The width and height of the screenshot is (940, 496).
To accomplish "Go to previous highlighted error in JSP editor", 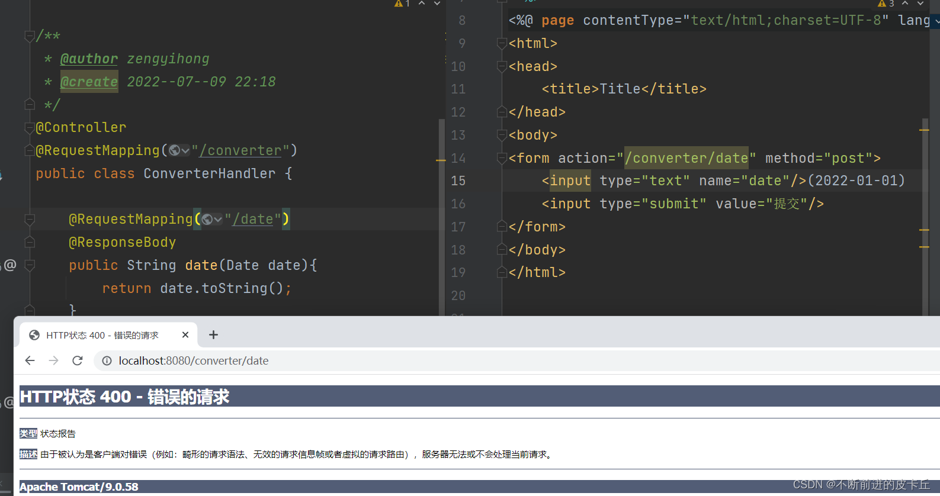I will [x=905, y=4].
